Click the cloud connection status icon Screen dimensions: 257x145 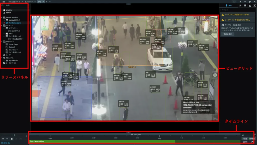(x=234, y=2)
